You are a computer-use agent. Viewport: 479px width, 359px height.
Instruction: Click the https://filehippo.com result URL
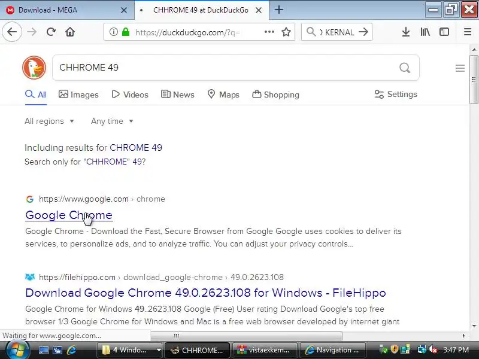(x=77, y=277)
